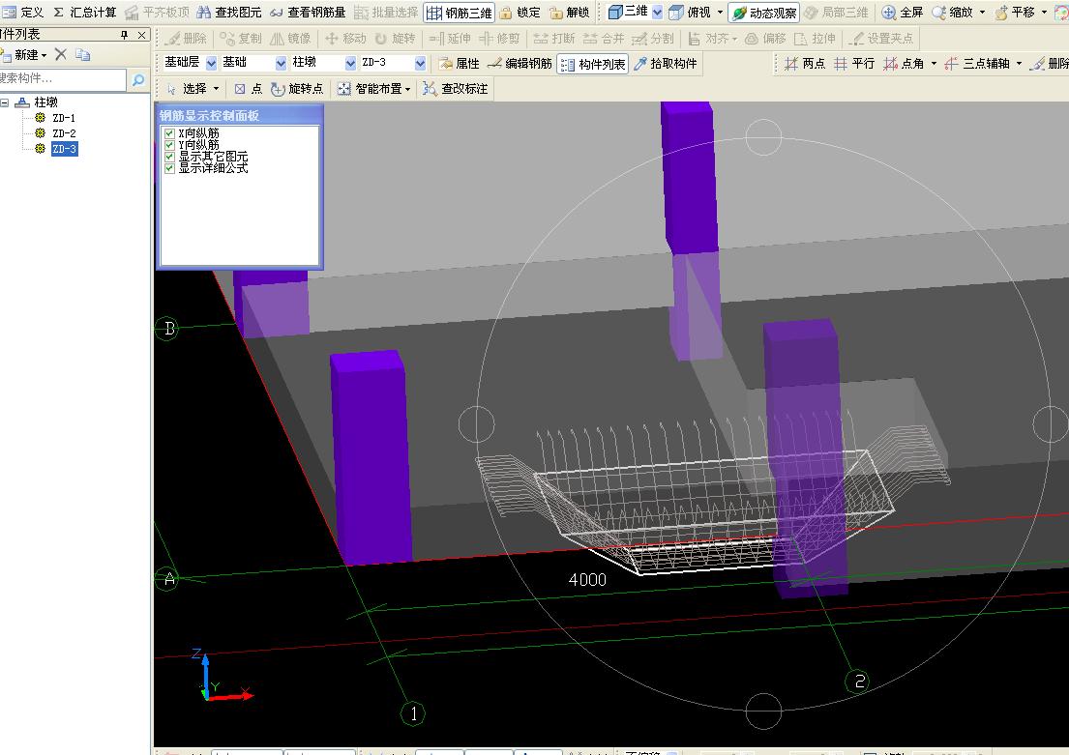Toggle 显示其它图元 checkbox
This screenshot has width=1069, height=755.
[x=169, y=157]
